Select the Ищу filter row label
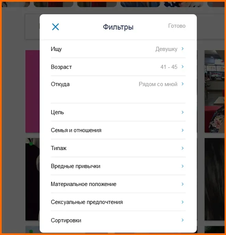The image size is (226, 235). [56, 49]
